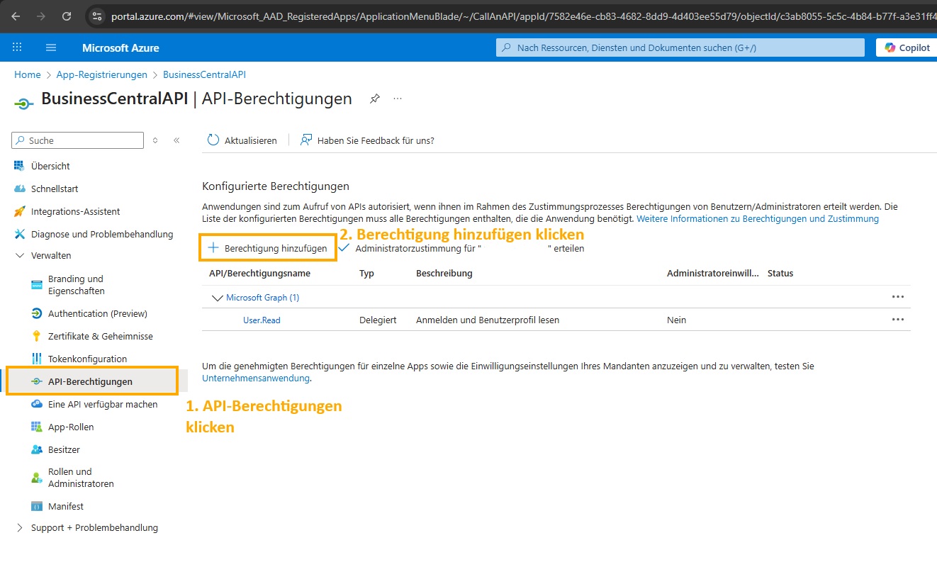
Task: Expand Support + Problembehandlung section
Action: tap(19, 527)
